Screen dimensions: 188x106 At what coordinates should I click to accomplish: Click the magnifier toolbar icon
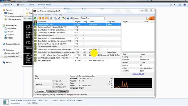click(71, 18)
